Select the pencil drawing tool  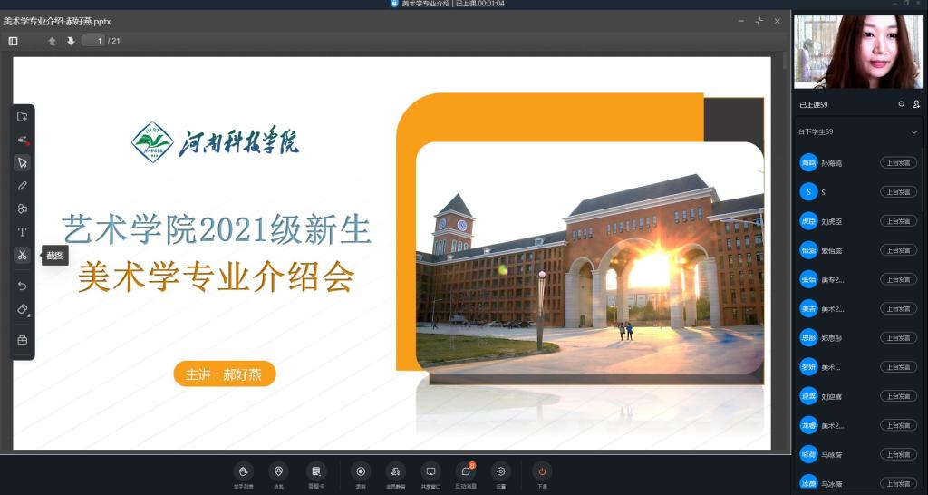pyautogui.click(x=23, y=186)
